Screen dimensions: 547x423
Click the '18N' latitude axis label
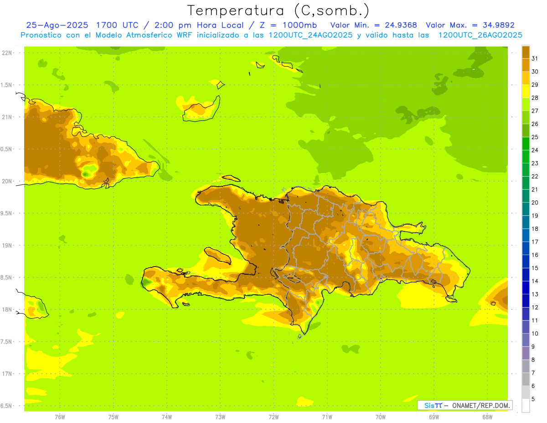pos(7,309)
